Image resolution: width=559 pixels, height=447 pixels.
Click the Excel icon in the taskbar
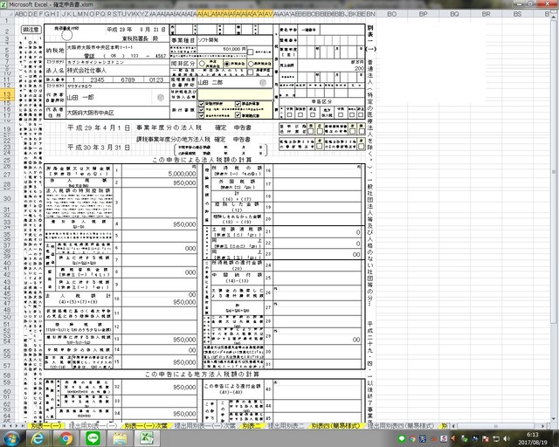point(147,438)
